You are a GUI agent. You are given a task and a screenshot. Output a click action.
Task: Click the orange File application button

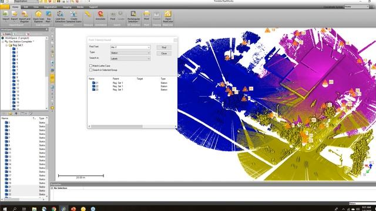click(x=5, y=7)
